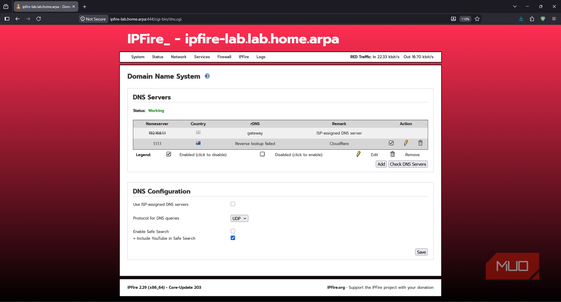Click the browser reload button
Image resolution: width=561 pixels, height=302 pixels.
[39, 19]
